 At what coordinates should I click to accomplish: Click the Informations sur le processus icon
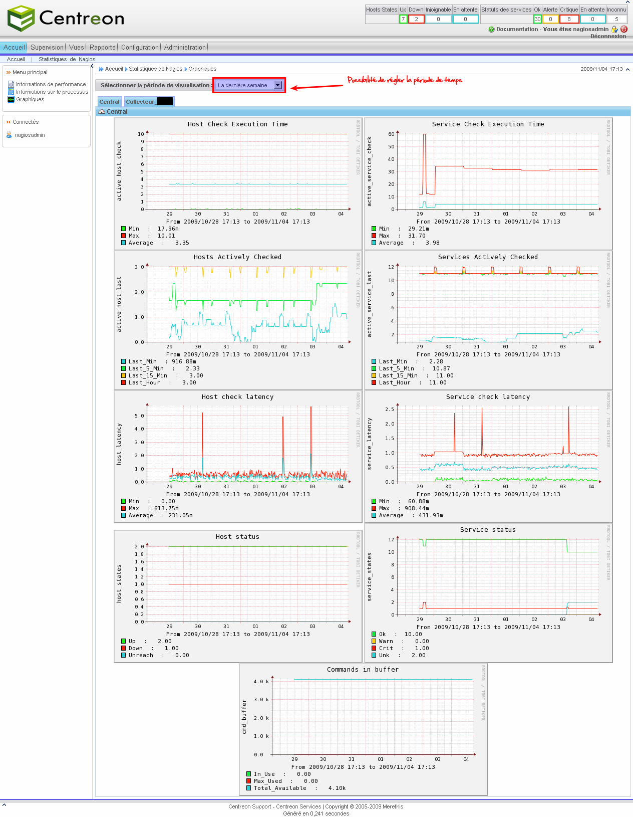pyautogui.click(x=11, y=92)
